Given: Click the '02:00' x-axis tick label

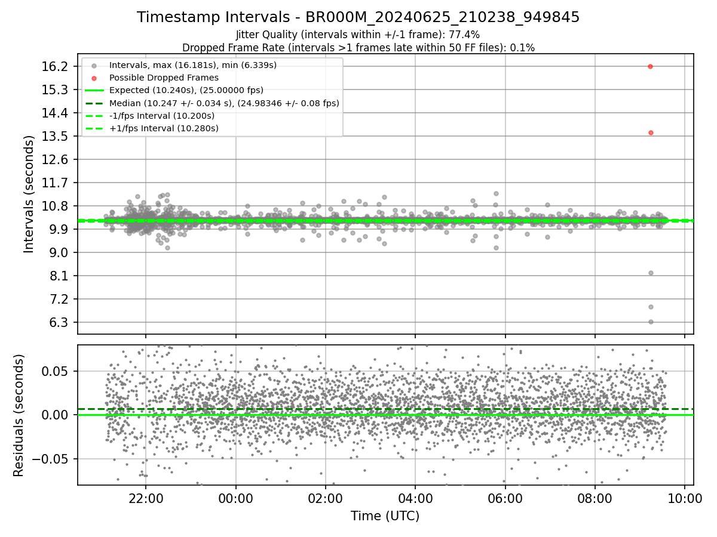Looking at the screenshot, I should 326,498.
